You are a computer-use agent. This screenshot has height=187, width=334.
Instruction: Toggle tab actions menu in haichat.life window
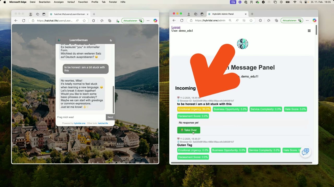click(44, 14)
